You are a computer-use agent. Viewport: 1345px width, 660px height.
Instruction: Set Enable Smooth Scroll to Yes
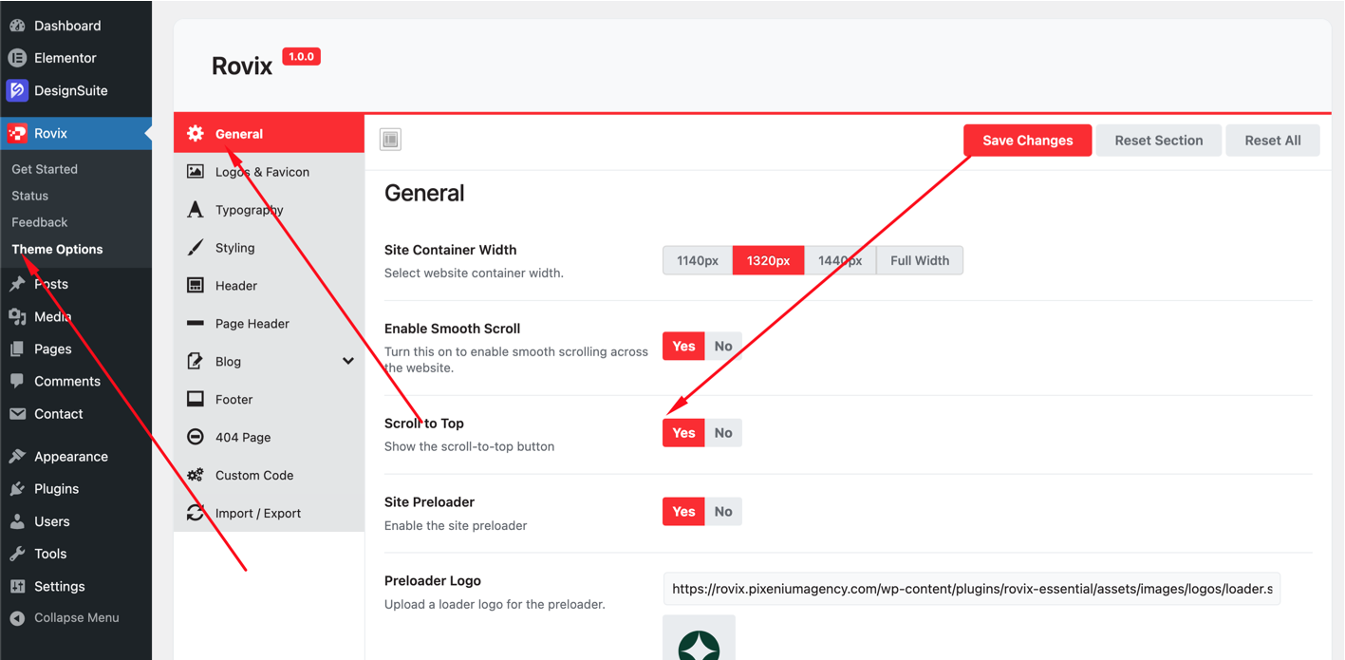[x=683, y=347]
